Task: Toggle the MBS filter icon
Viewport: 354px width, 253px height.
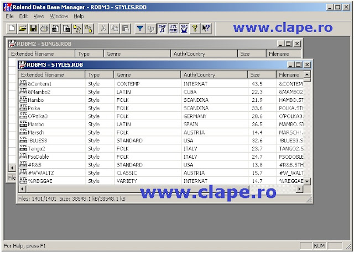Action: pos(184,29)
